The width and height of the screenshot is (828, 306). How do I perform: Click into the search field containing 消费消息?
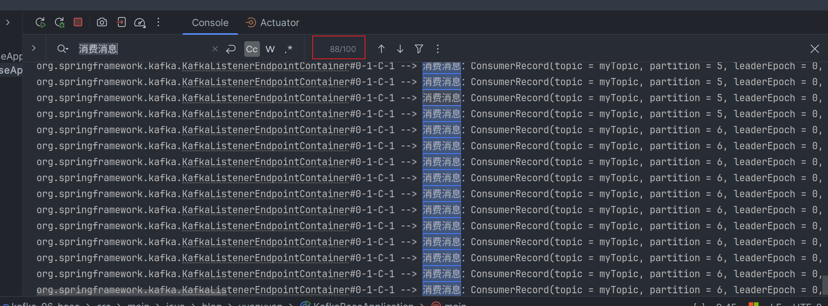pyautogui.click(x=144, y=49)
